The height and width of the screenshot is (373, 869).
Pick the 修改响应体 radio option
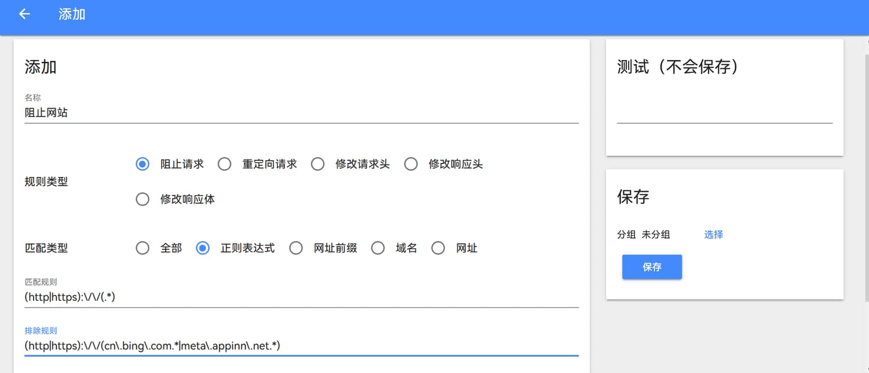point(143,200)
